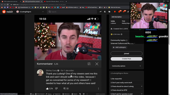Click the 11 comments button below post
This screenshot has width=170, height=95.
pos(32,94)
